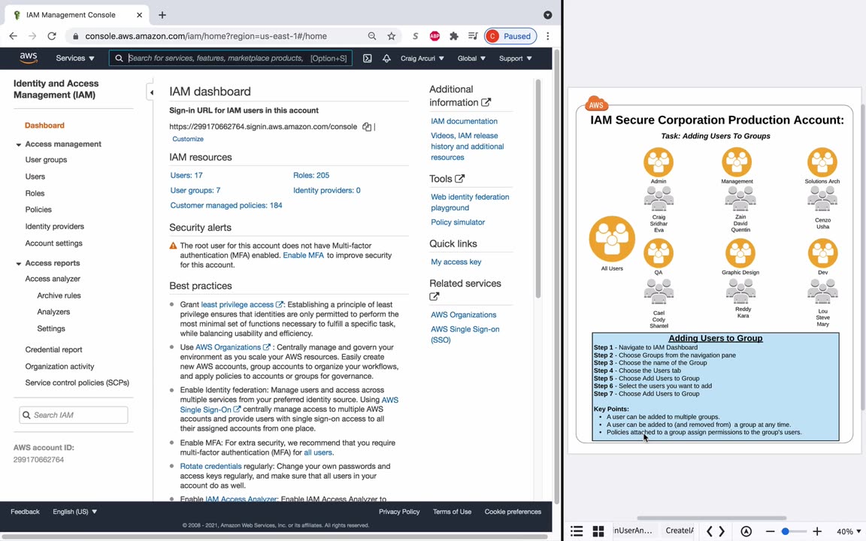Select Credential report in the sidebar
Viewport: 866px width, 541px height.
click(x=53, y=349)
